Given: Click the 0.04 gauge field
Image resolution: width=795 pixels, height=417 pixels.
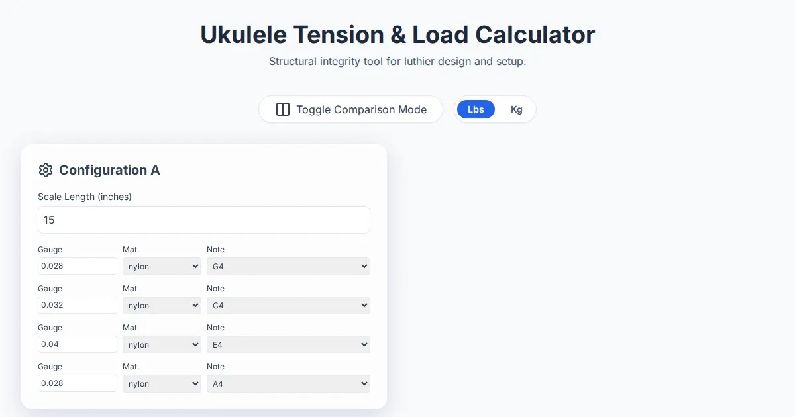Looking at the screenshot, I should [78, 344].
